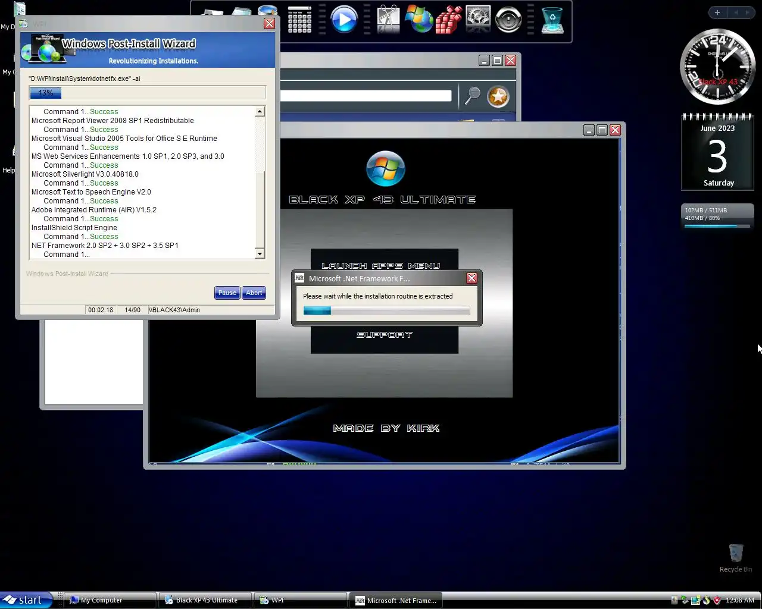This screenshot has width=762, height=609.
Task: Open the red cubes registry editor icon
Action: [x=448, y=19]
